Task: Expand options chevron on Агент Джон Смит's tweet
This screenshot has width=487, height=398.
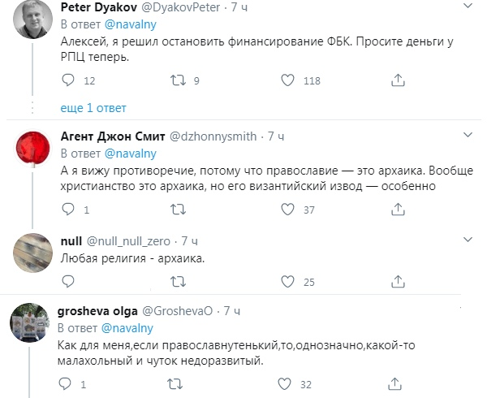Action: 468,134
